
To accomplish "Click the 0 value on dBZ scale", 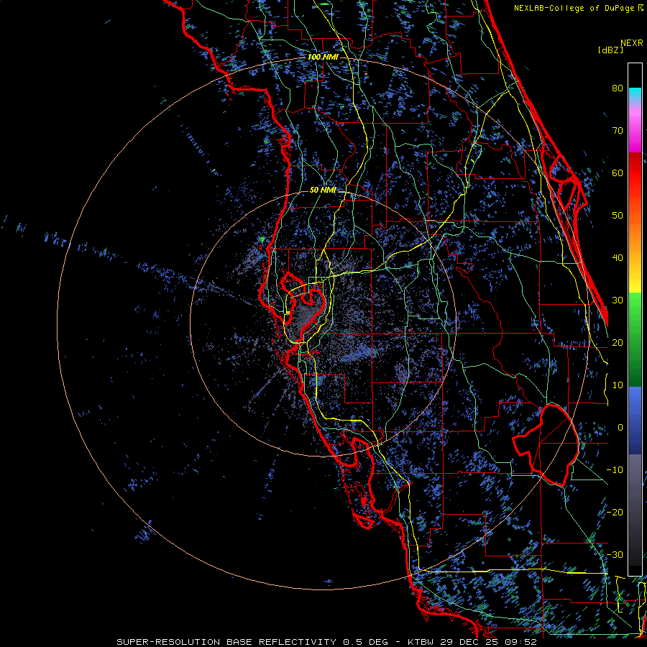I will point(620,428).
